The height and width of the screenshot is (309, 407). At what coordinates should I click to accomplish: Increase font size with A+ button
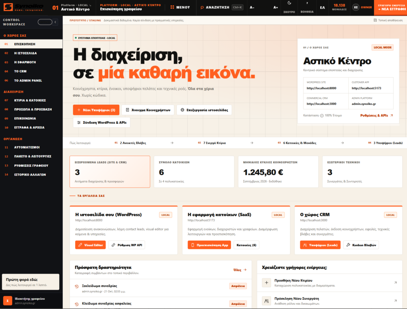coord(276,8)
